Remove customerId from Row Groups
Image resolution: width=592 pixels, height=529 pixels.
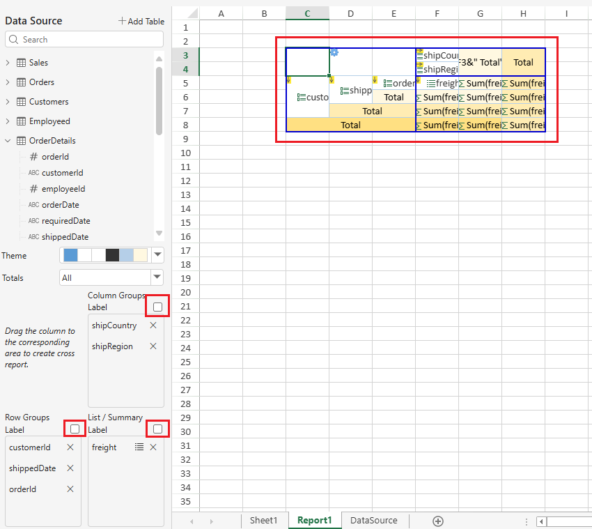[70, 447]
